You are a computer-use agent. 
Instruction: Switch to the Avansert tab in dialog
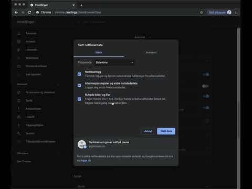coord(151,52)
